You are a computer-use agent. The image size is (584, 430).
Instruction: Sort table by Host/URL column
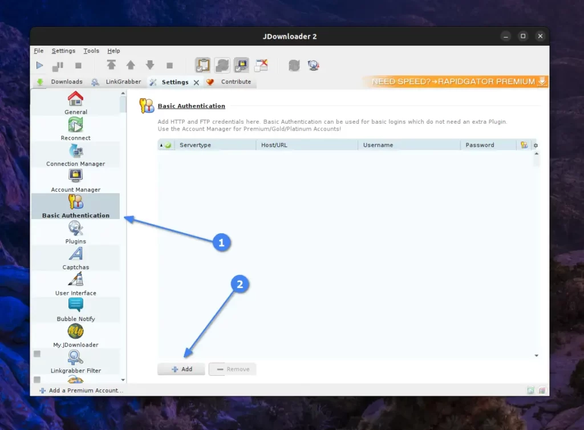click(307, 145)
